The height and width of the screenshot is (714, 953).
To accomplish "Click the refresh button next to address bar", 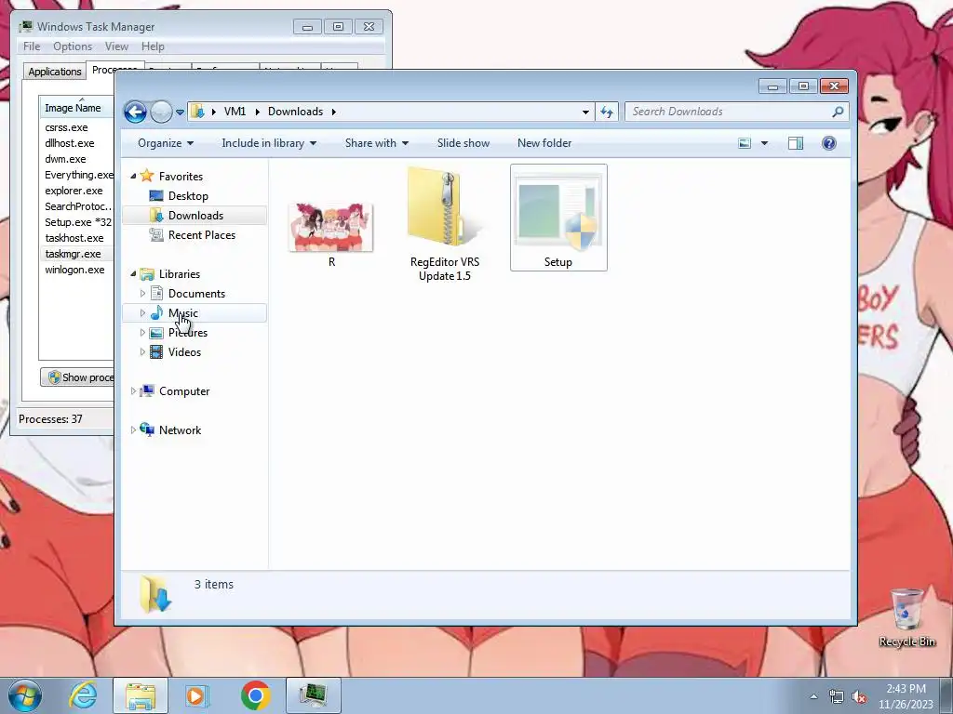I will pos(607,112).
